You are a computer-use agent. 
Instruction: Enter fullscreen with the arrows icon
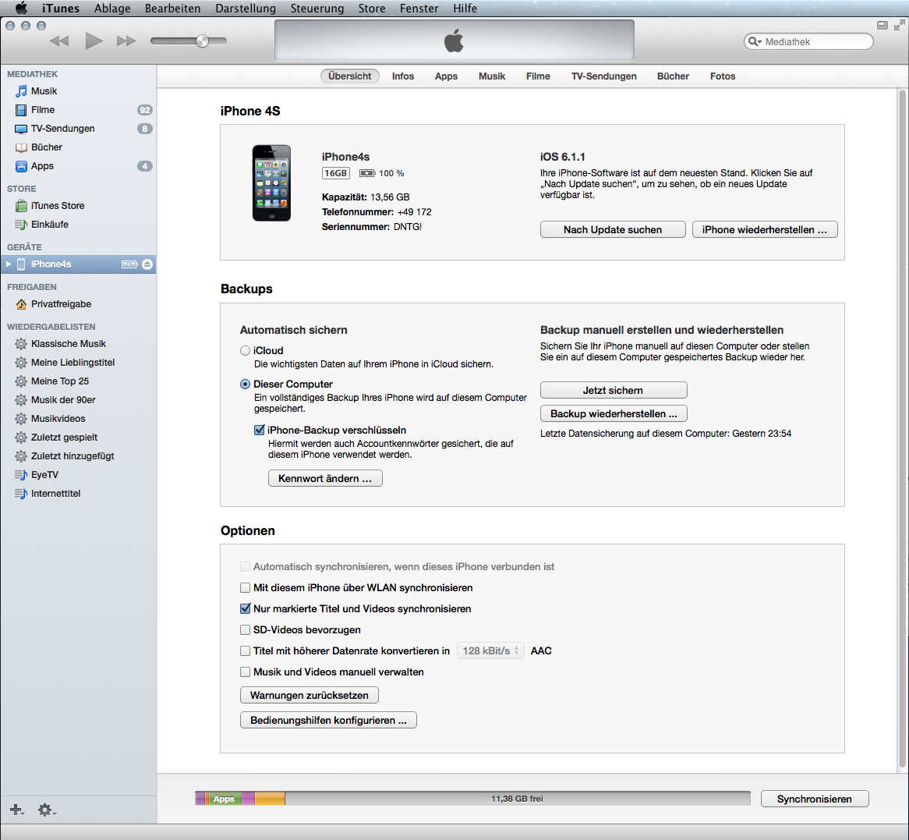point(899,25)
